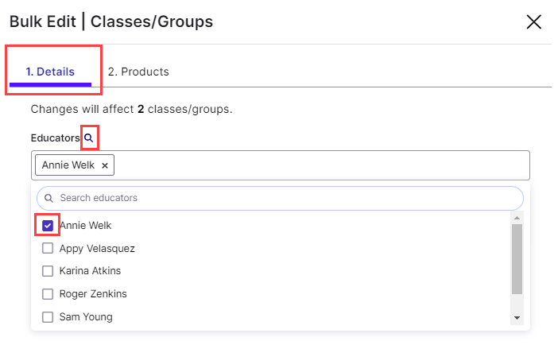Enable the Karina Atkins checkbox
558x345 pixels.
pos(48,271)
